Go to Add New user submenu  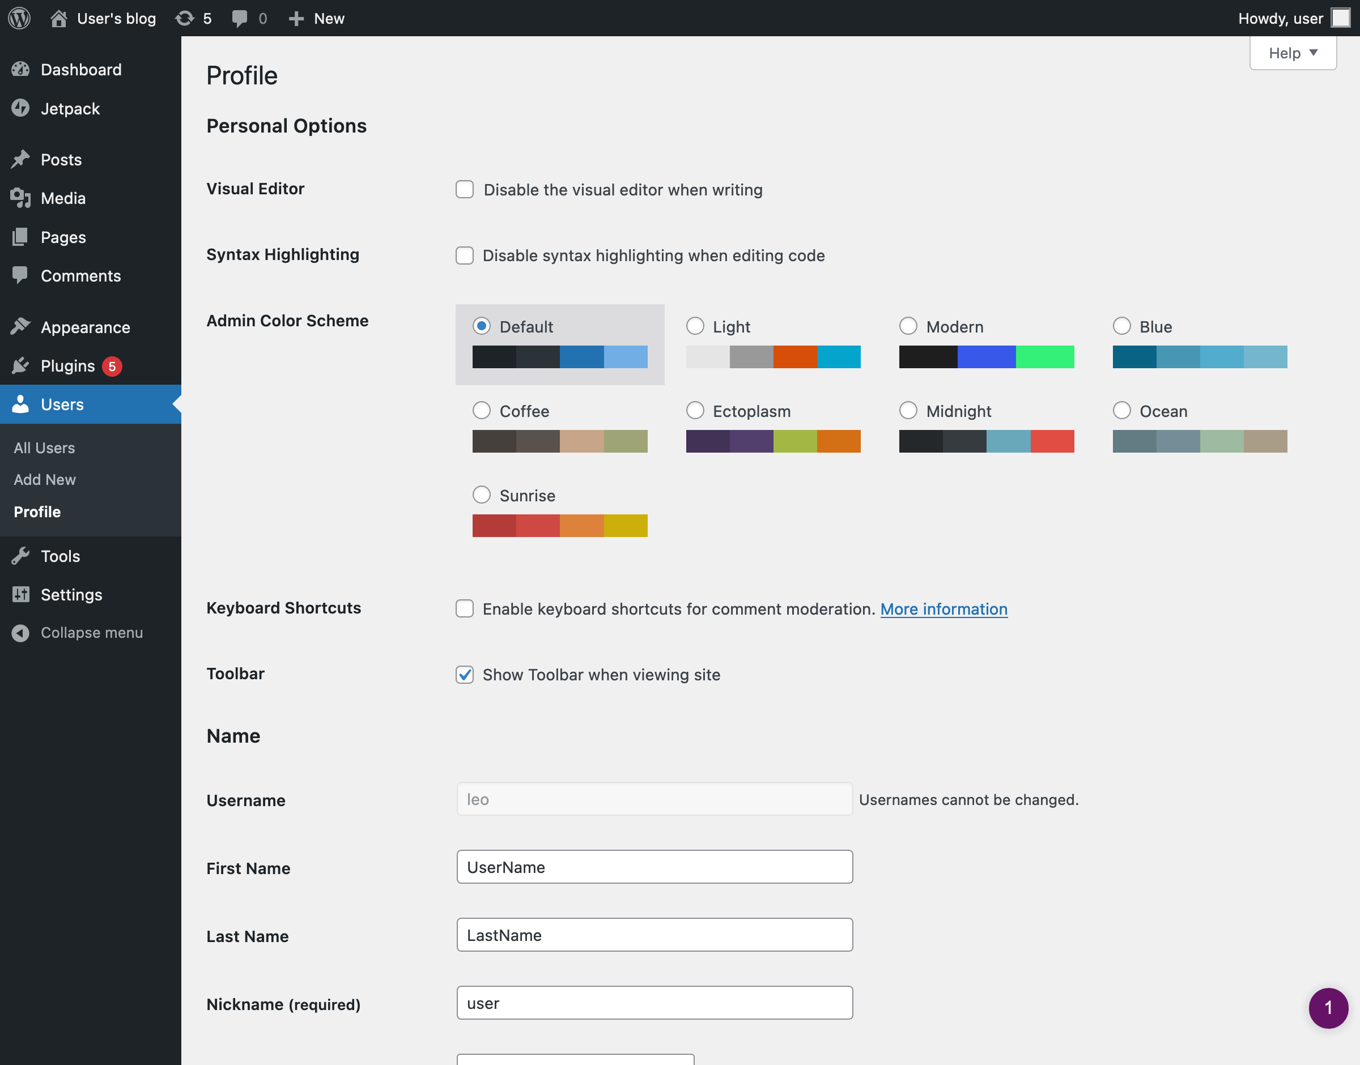pyautogui.click(x=45, y=479)
